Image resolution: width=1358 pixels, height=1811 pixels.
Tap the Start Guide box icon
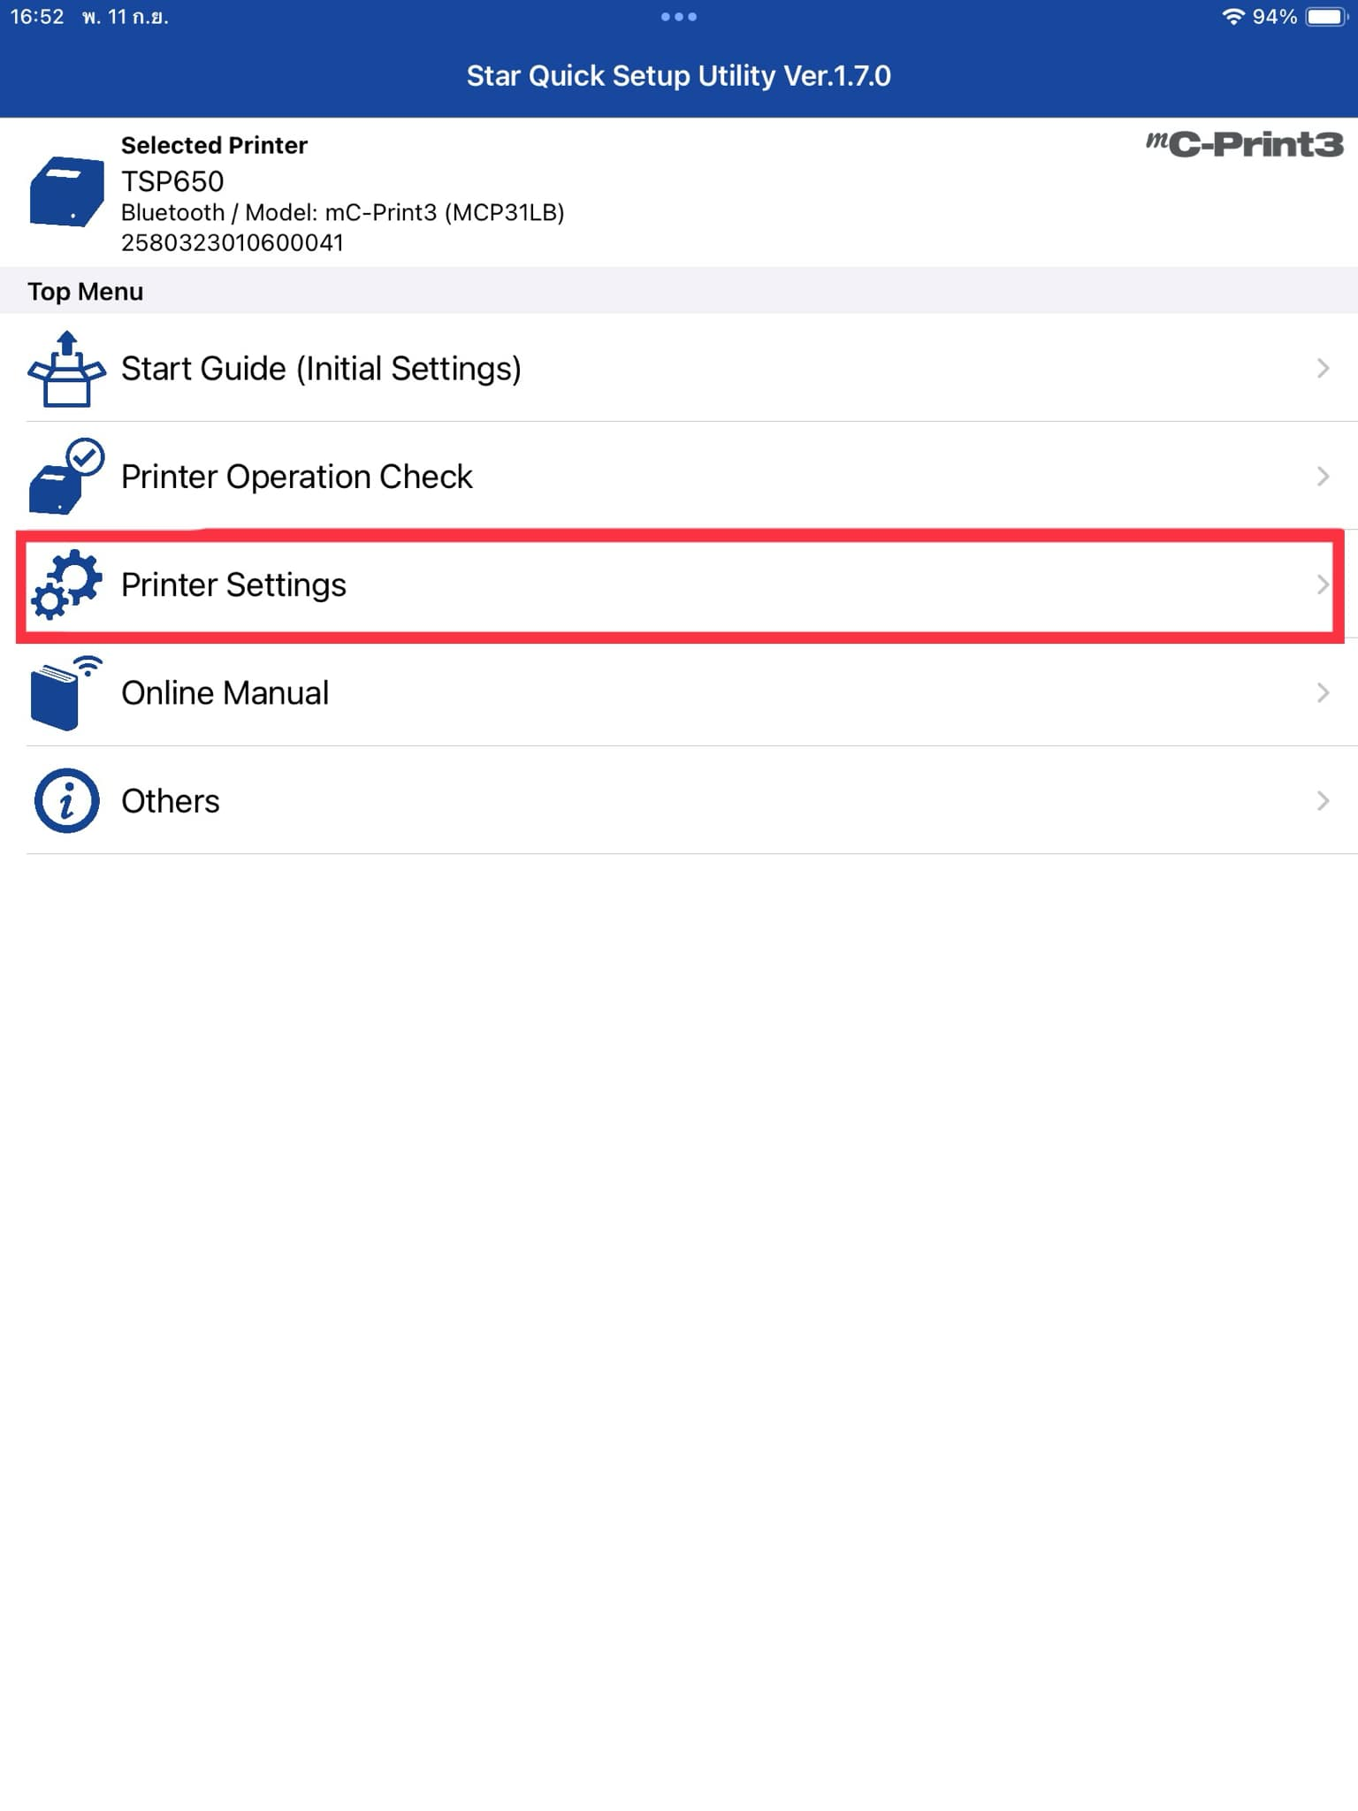point(66,369)
